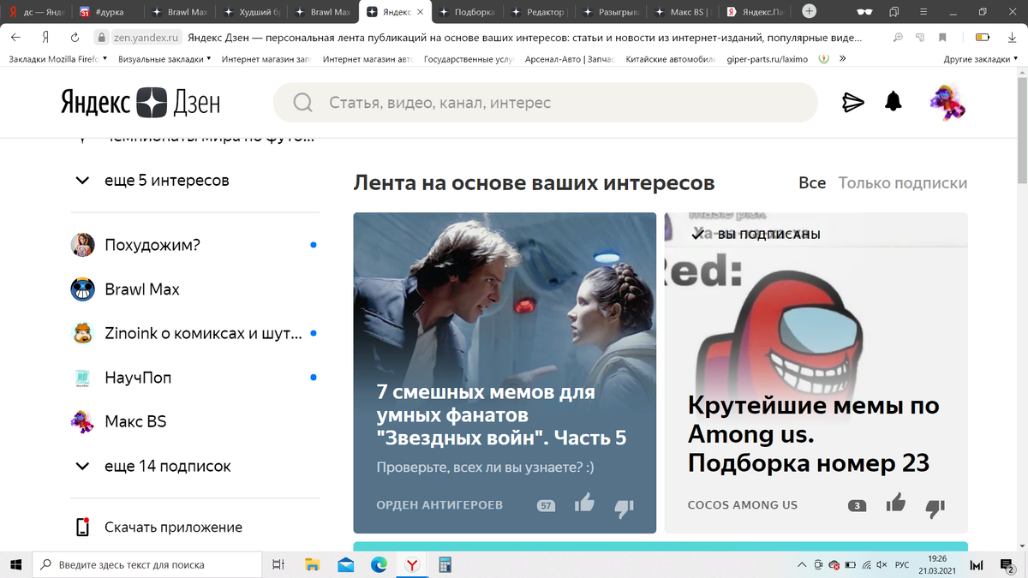Viewport: 1028px width, 578px height.
Task: Open the Windows Start menu
Action: (15, 564)
